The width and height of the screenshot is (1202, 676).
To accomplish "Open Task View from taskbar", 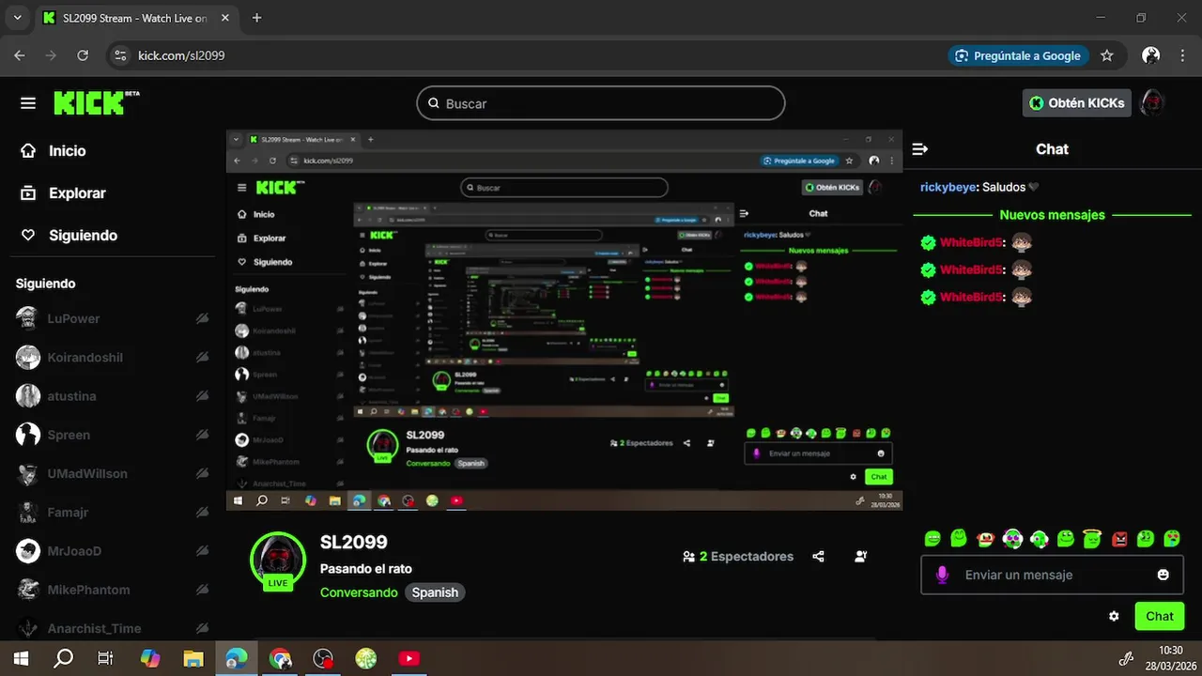I will (x=106, y=659).
